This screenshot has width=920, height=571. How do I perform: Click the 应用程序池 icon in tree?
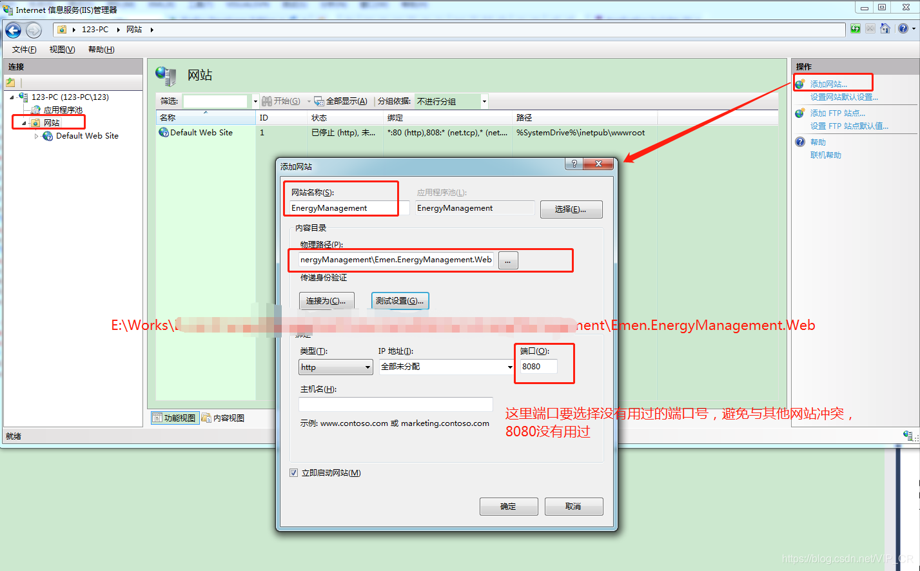(x=36, y=110)
